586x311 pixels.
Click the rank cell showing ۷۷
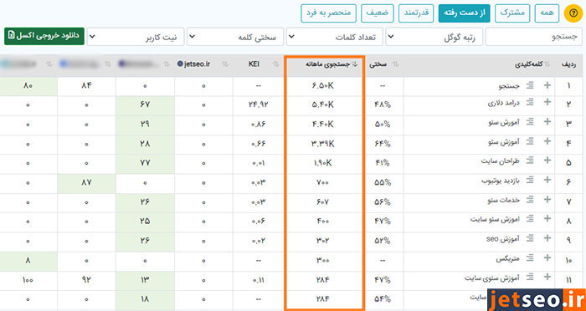(145, 163)
